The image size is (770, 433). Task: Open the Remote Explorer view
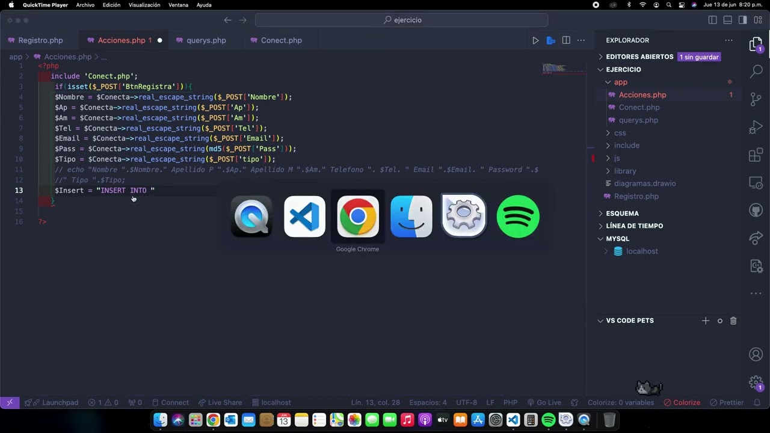[x=756, y=183]
